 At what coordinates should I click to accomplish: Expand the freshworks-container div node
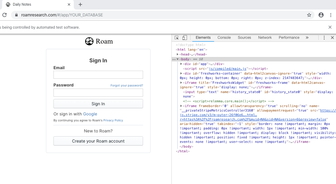tap(181, 73)
